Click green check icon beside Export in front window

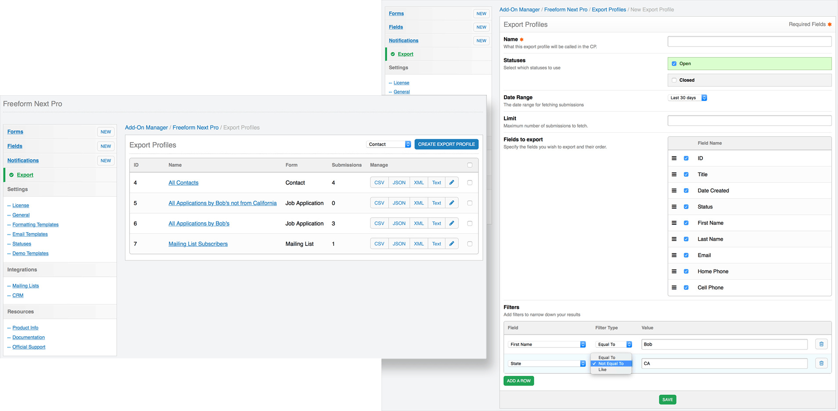click(11, 175)
